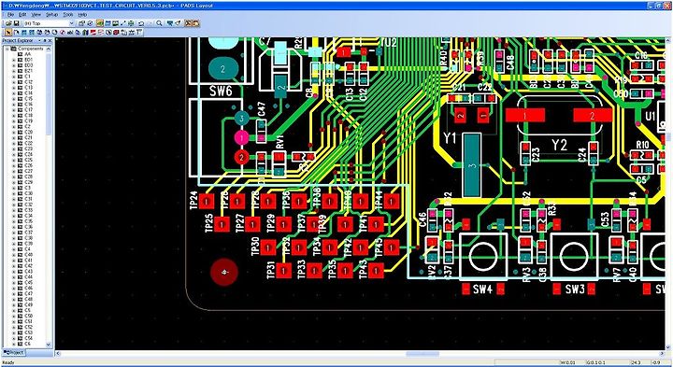Select the Copper drafting tool

pos(23,32)
